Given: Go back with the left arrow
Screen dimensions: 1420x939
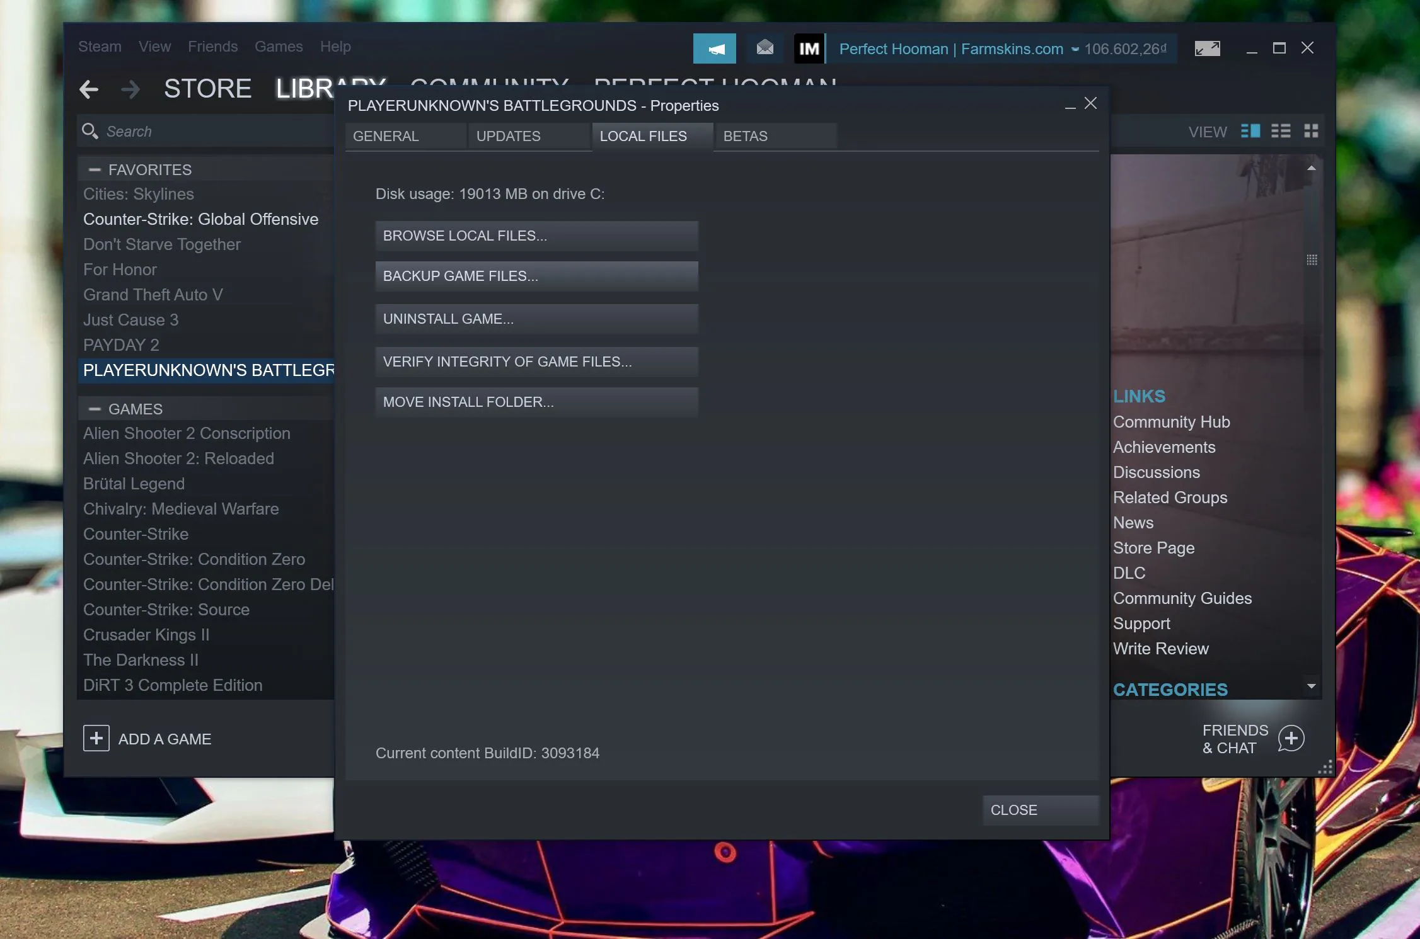Looking at the screenshot, I should click(x=89, y=89).
